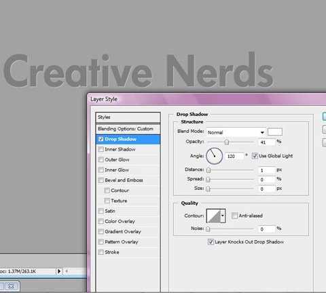Click the Angle field showing 120
This screenshot has height=293, width=326.
[x=234, y=156]
